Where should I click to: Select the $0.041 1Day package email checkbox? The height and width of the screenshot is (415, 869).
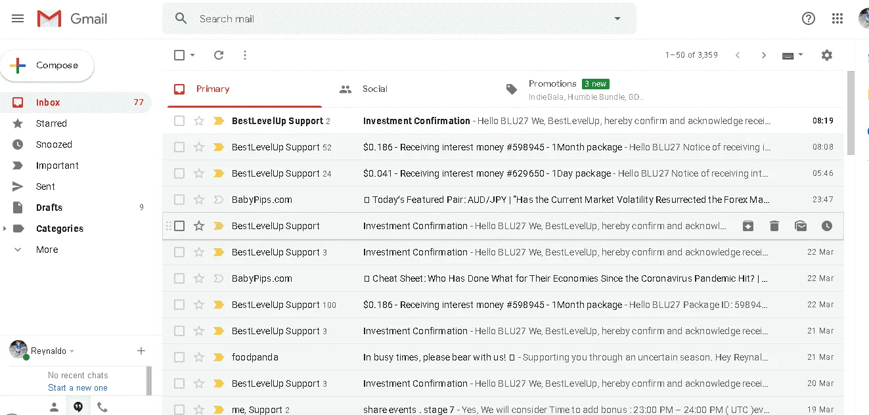click(x=179, y=173)
